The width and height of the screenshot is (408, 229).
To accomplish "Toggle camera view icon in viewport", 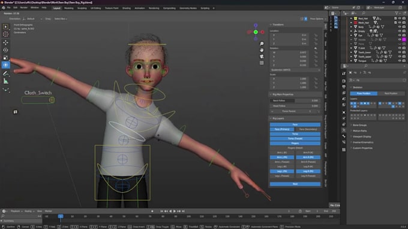I will [x=262, y=56].
